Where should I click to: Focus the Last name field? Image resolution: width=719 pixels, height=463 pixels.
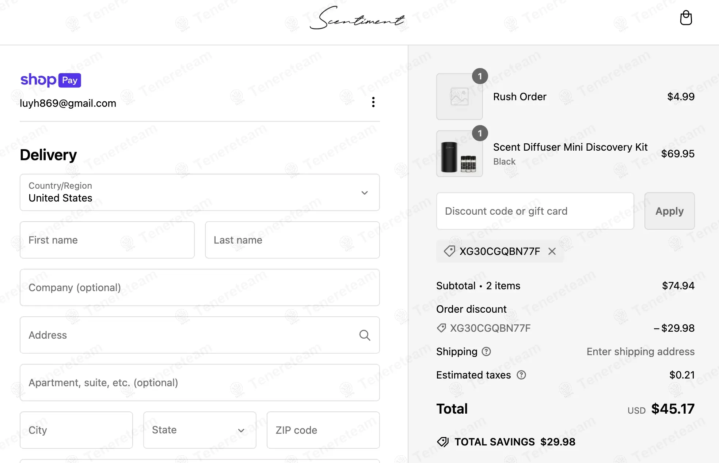click(292, 240)
